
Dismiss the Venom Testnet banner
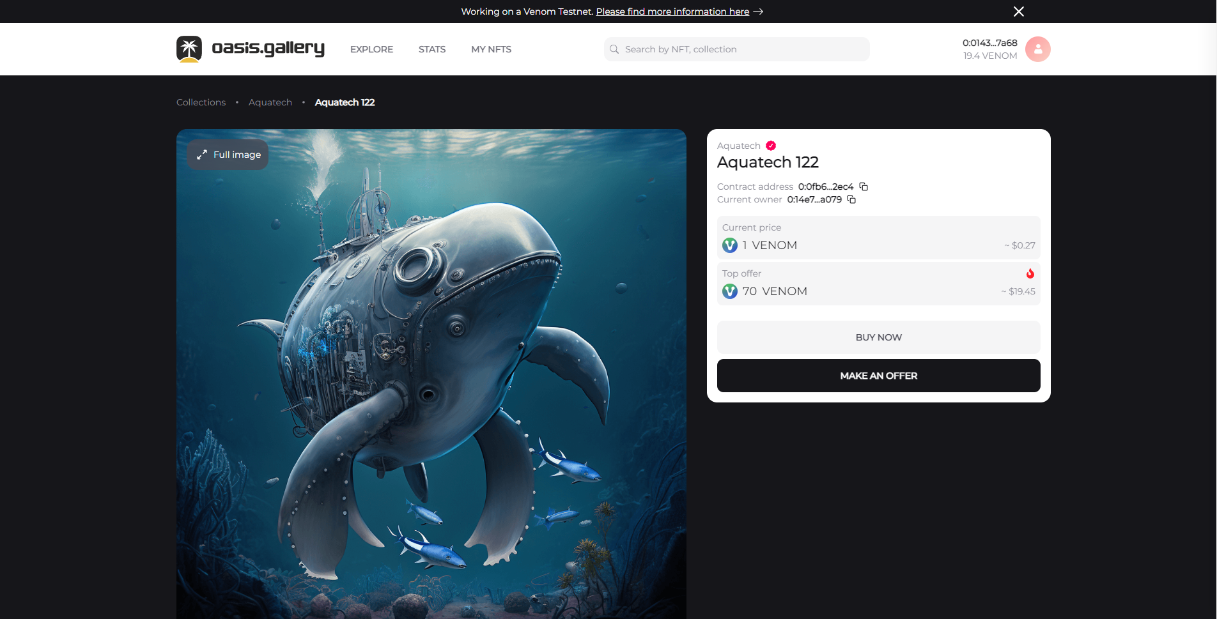(1019, 11)
